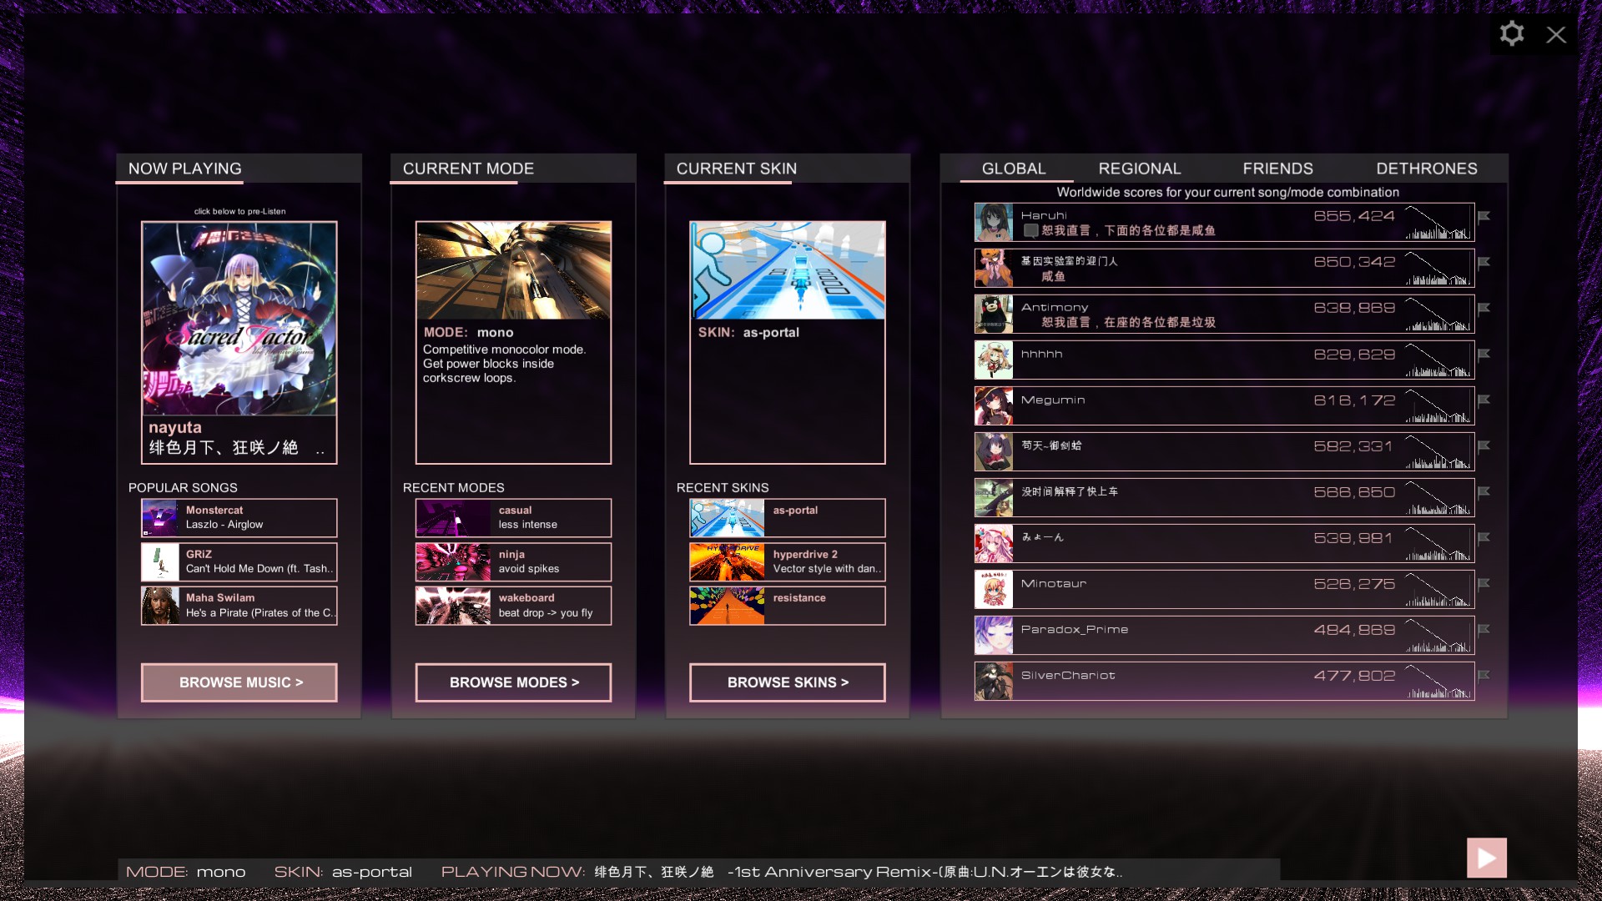Select the wakeboard mode preview icon
Viewport: 1602px width, 901px height.
[453, 606]
